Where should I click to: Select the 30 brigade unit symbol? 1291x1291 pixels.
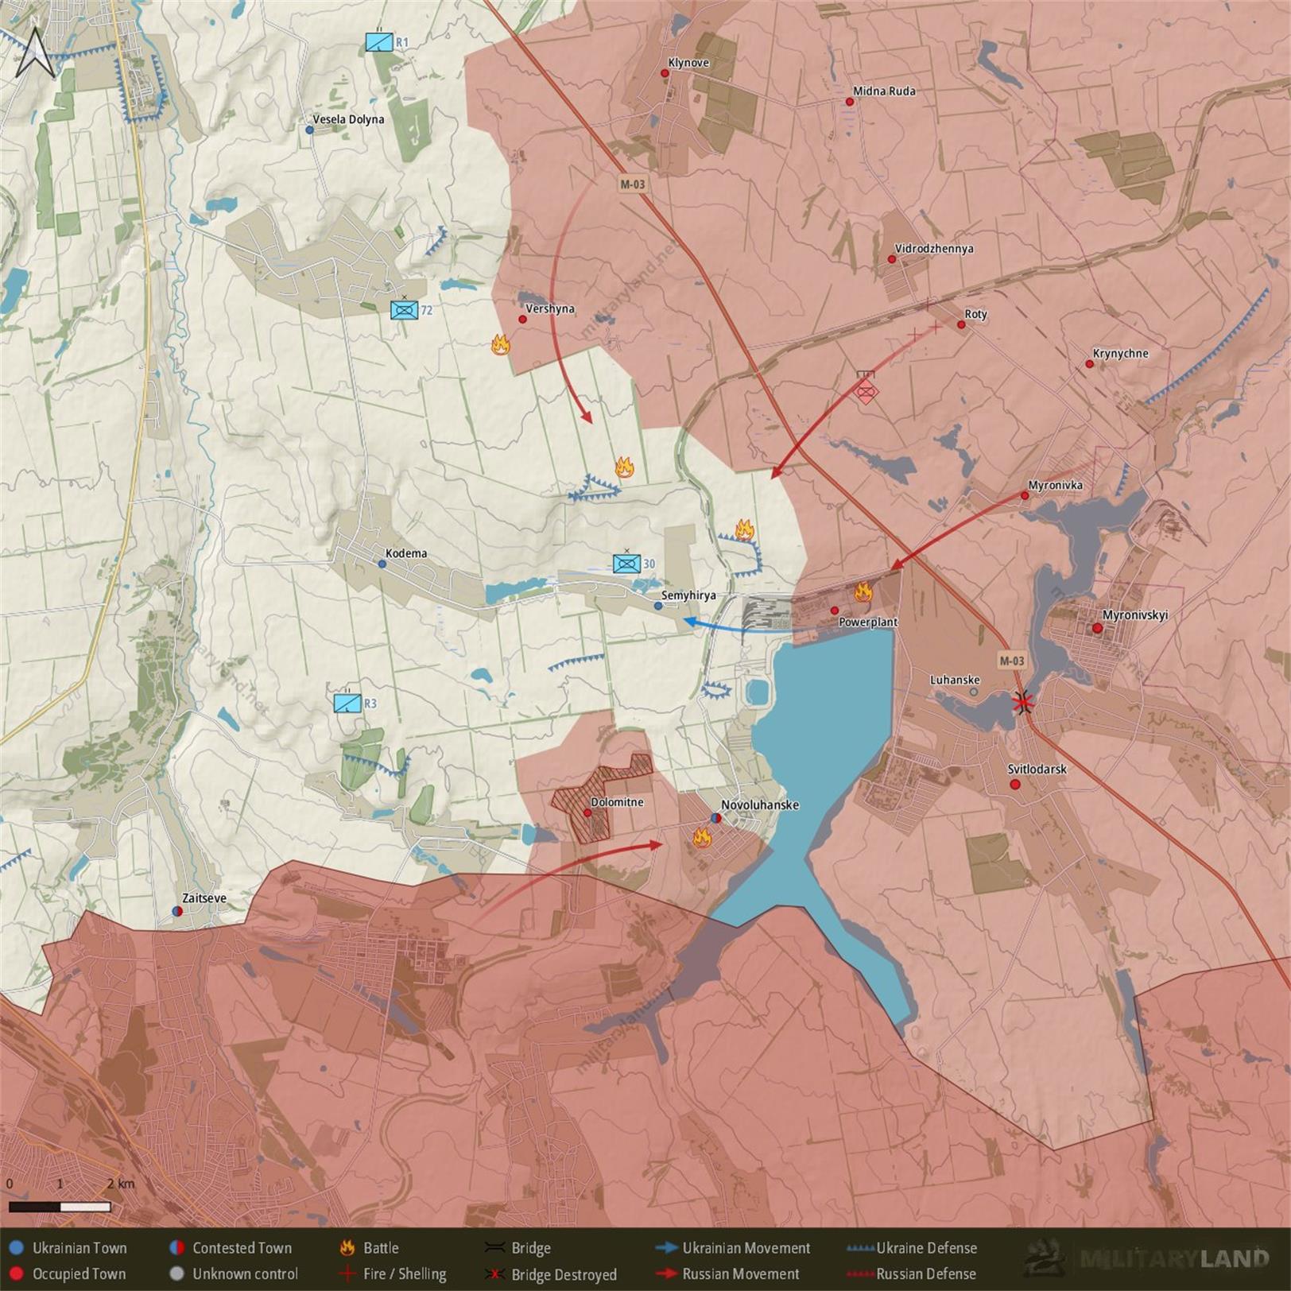tap(626, 564)
